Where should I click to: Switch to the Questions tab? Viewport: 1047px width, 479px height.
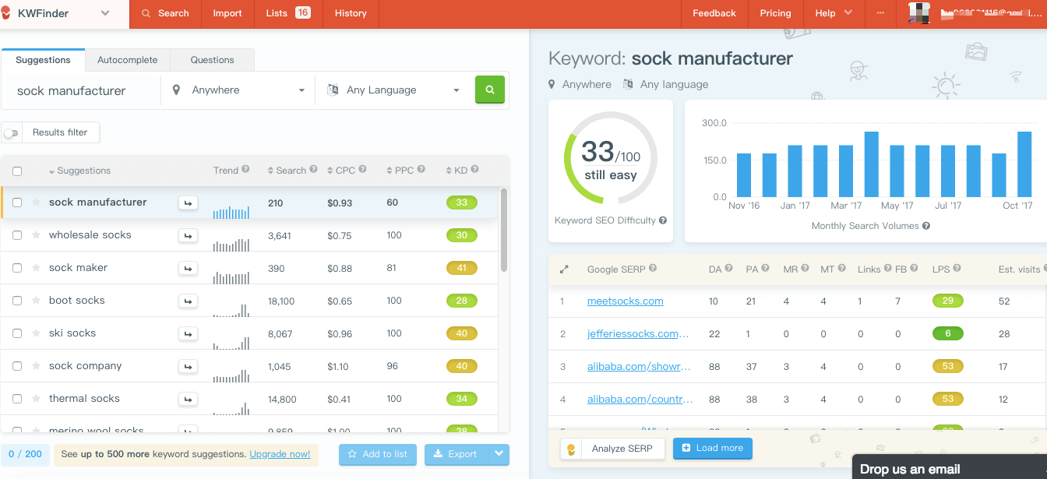(x=212, y=60)
